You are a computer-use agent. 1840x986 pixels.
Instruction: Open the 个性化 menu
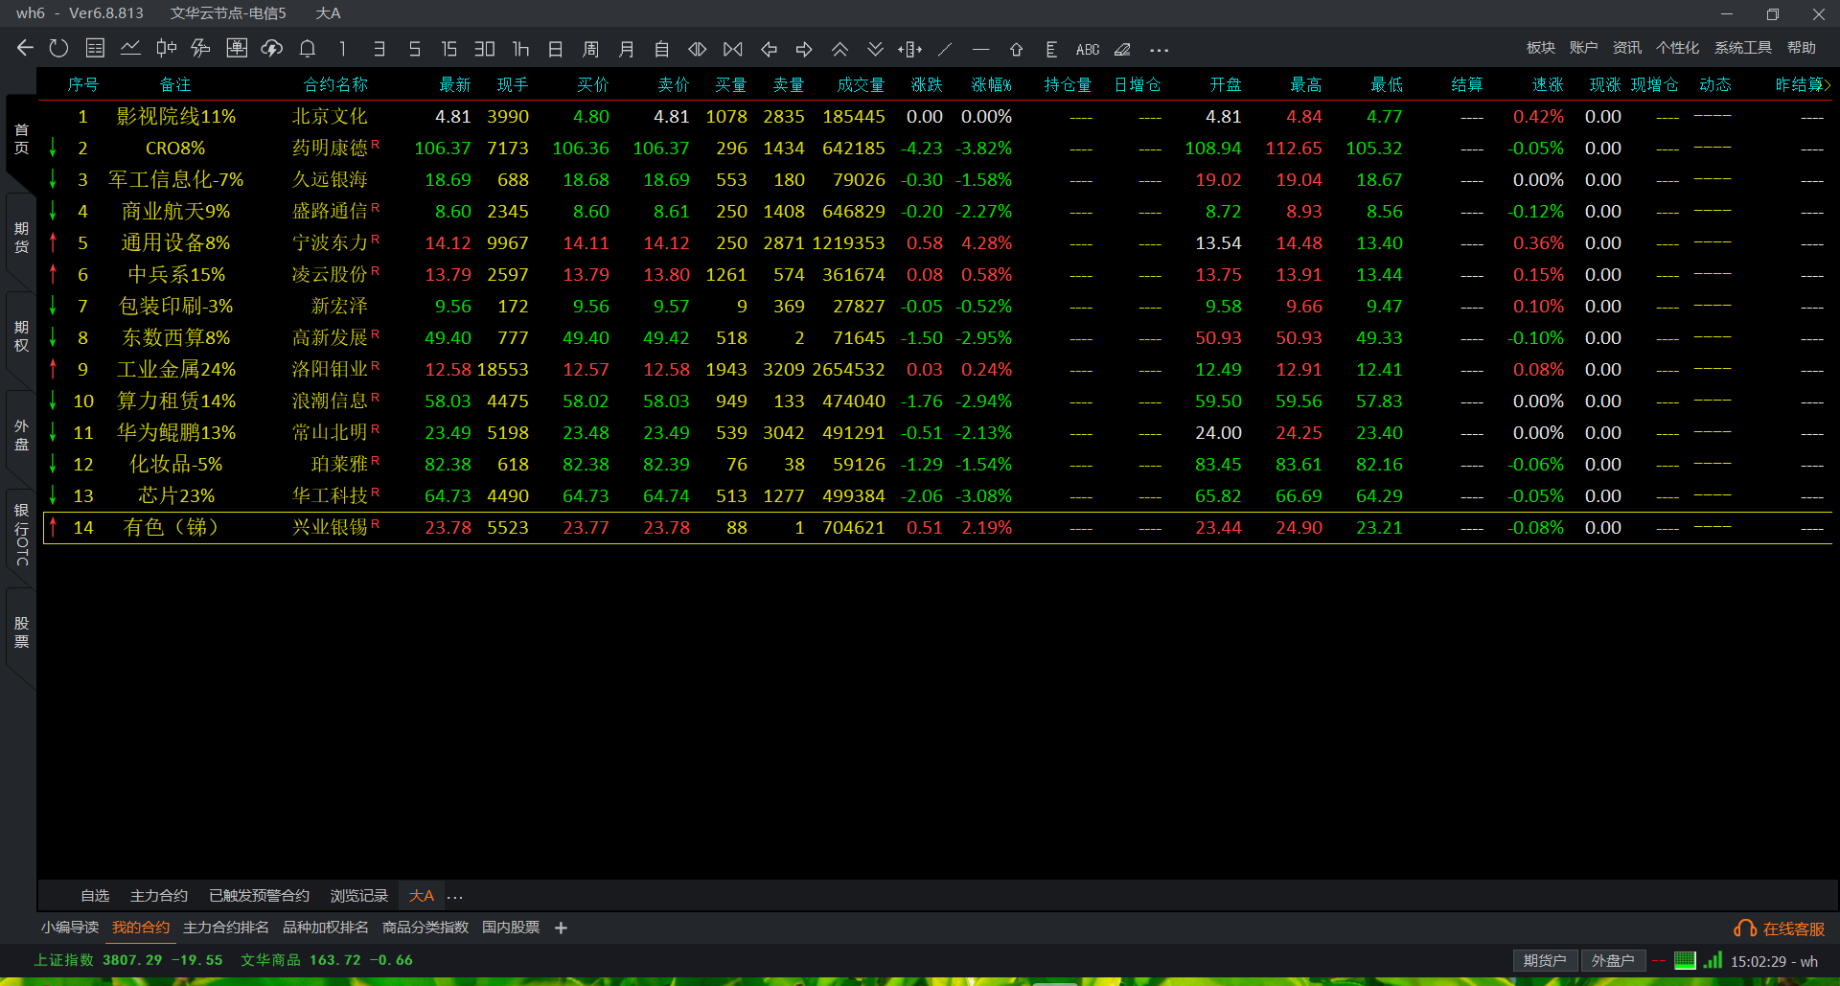click(1677, 48)
